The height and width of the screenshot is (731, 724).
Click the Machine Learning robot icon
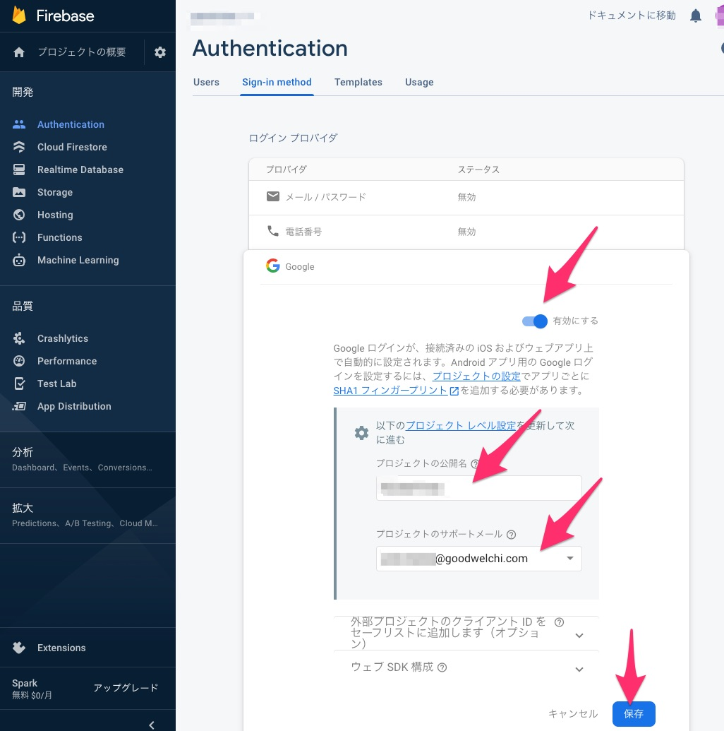click(x=19, y=260)
